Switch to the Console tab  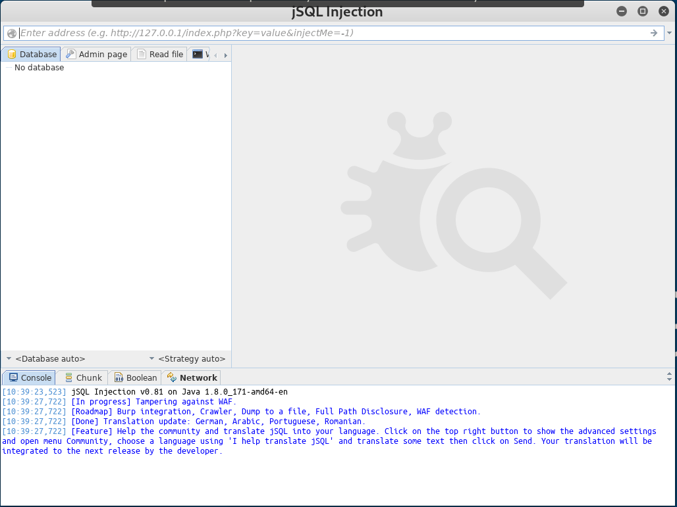tap(30, 377)
